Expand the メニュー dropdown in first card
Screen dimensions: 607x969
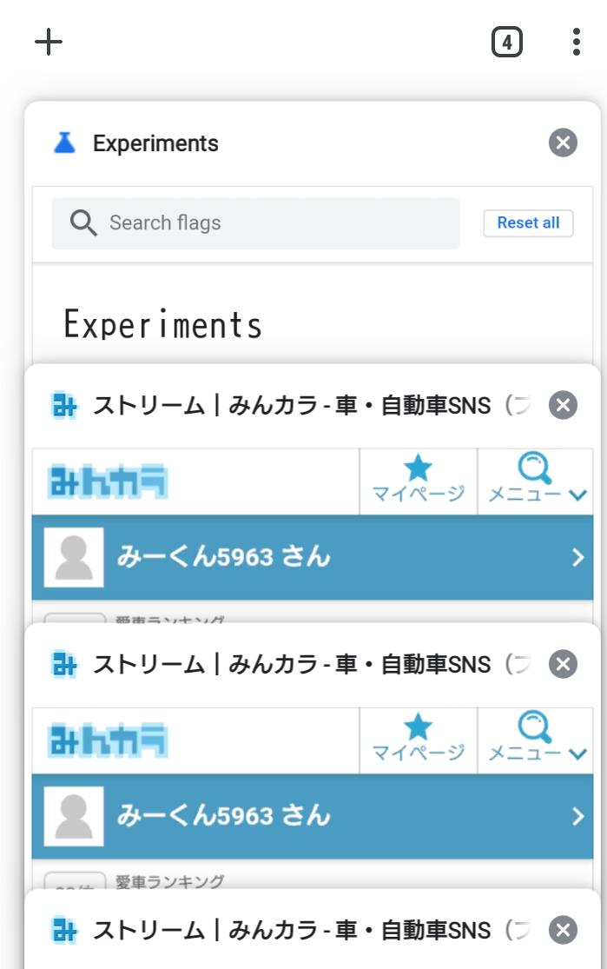tap(536, 481)
